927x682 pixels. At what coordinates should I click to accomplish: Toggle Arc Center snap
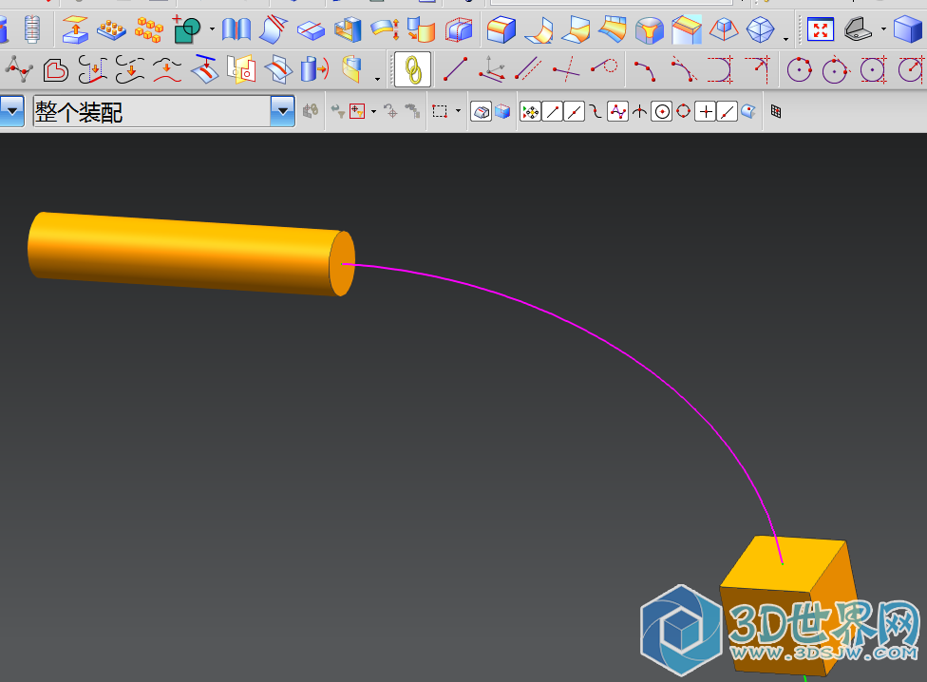pyautogui.click(x=662, y=111)
